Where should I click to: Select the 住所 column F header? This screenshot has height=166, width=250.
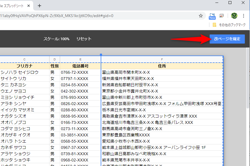(162, 59)
